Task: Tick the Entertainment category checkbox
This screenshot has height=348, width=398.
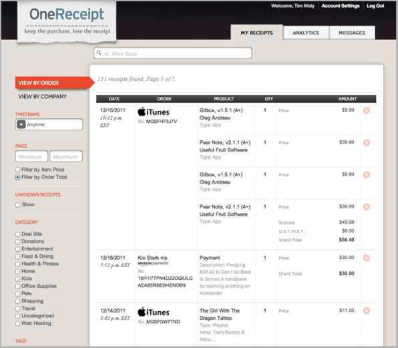Action: (17, 249)
